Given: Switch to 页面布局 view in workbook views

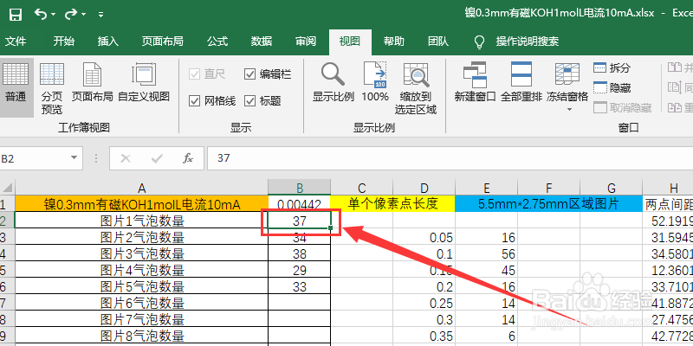Looking at the screenshot, I should (x=93, y=83).
